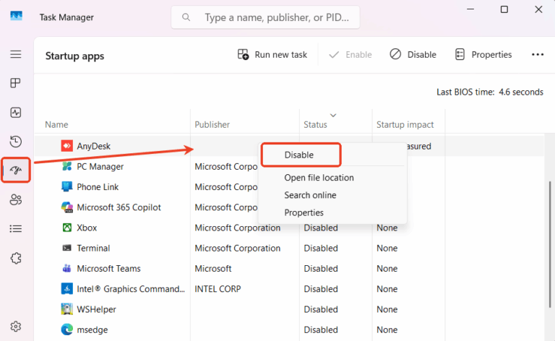This screenshot has width=555, height=341.
Task: Open the hamburger navigation menu
Action: click(x=16, y=54)
